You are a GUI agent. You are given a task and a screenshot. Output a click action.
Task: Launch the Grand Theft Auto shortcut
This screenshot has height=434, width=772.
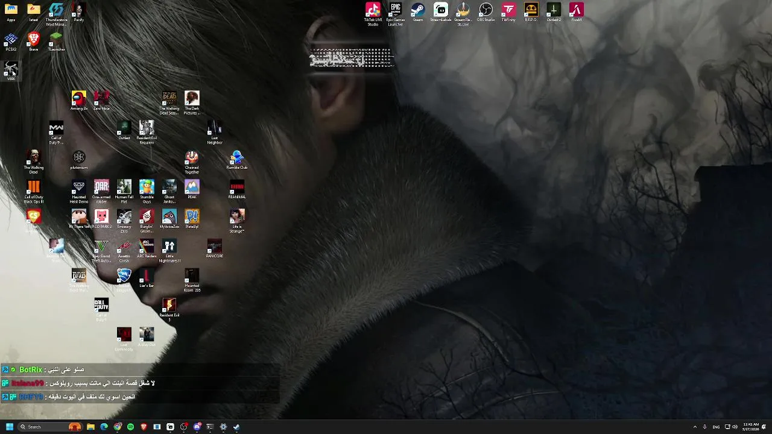(101, 251)
